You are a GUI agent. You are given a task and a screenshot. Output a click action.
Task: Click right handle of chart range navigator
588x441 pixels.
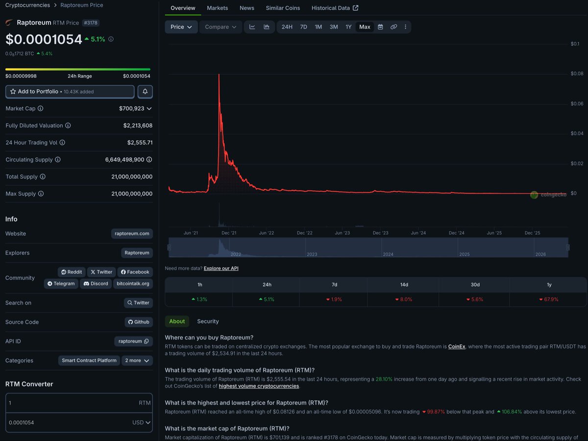568,247
